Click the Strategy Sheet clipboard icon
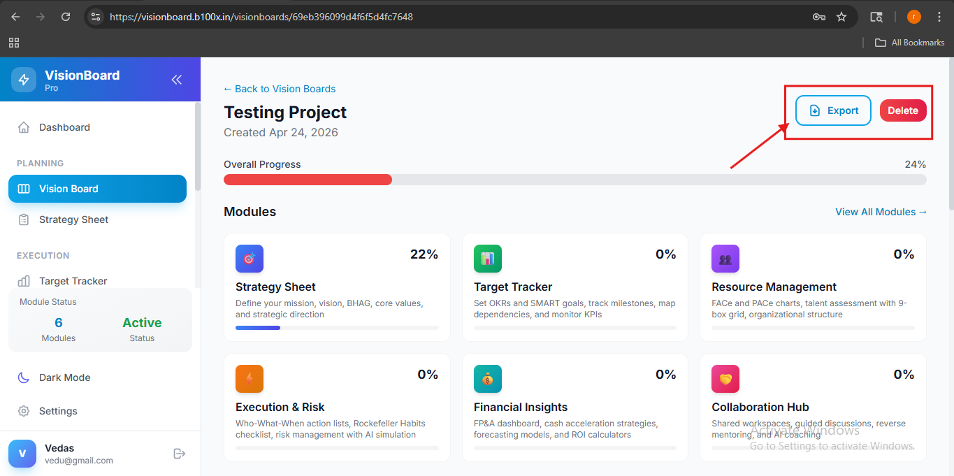Screen dimensions: 954x476 pyautogui.click(x=24, y=219)
